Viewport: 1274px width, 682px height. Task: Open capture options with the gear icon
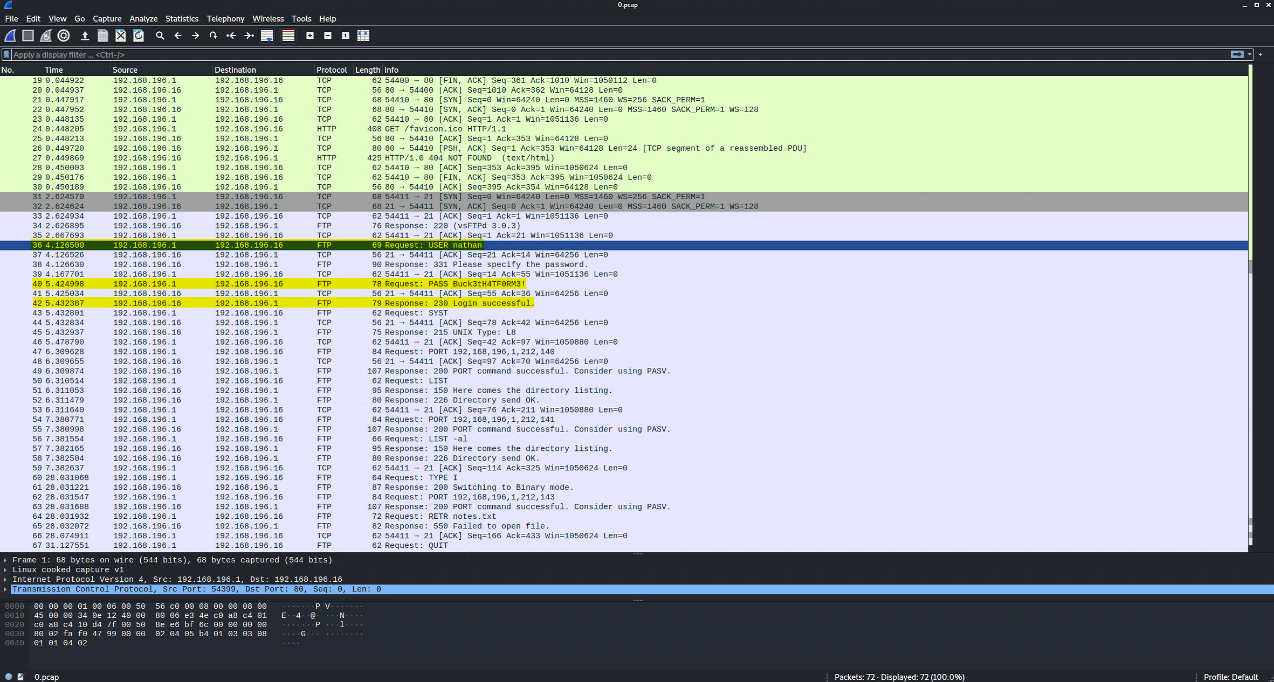pyautogui.click(x=64, y=36)
